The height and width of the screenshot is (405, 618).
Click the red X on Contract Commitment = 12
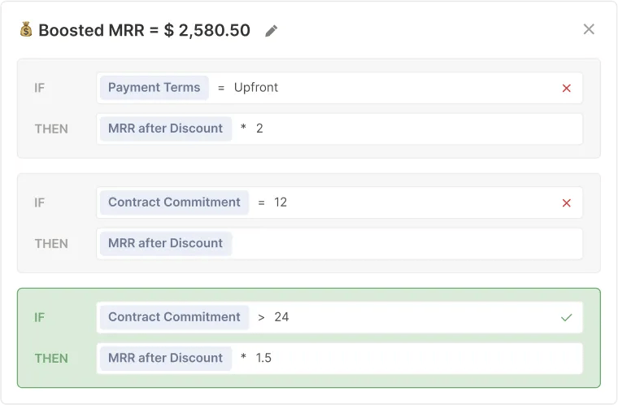567,203
